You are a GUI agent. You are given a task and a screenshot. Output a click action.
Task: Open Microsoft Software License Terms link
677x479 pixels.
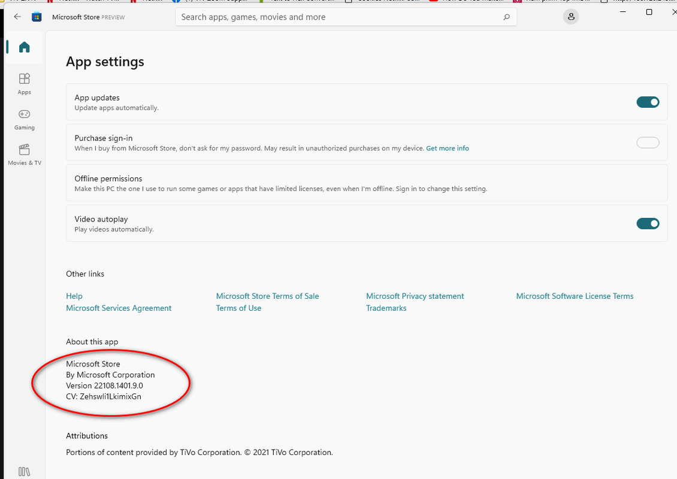click(575, 296)
